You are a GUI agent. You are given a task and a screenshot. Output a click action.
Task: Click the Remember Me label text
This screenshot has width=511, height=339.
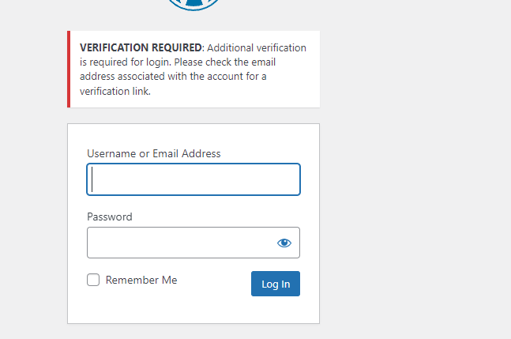(141, 280)
